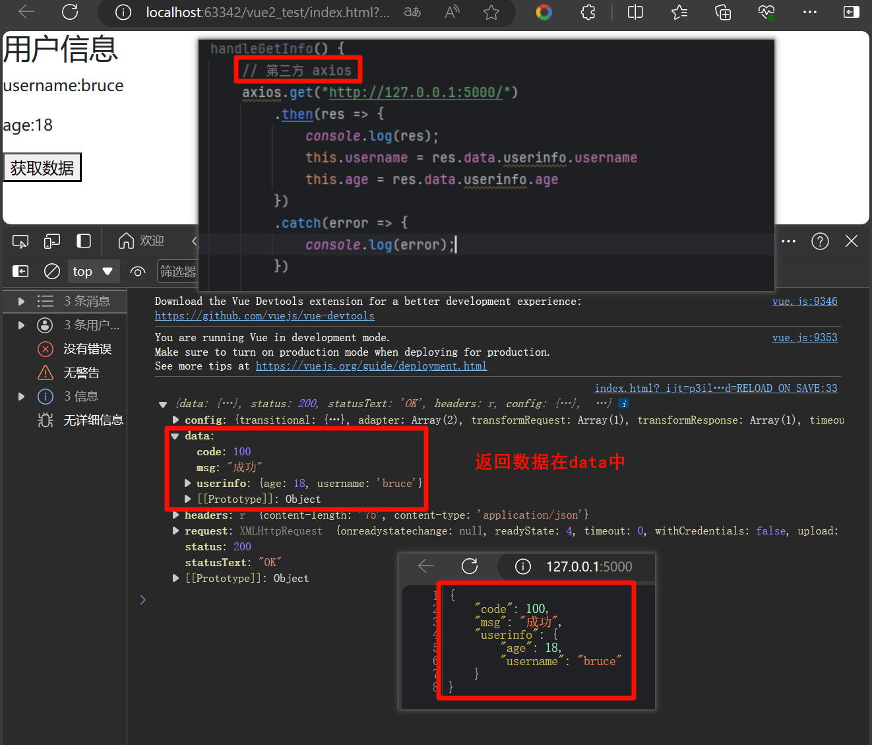
Task: Click the code: 100 entry
Action: [x=224, y=451]
